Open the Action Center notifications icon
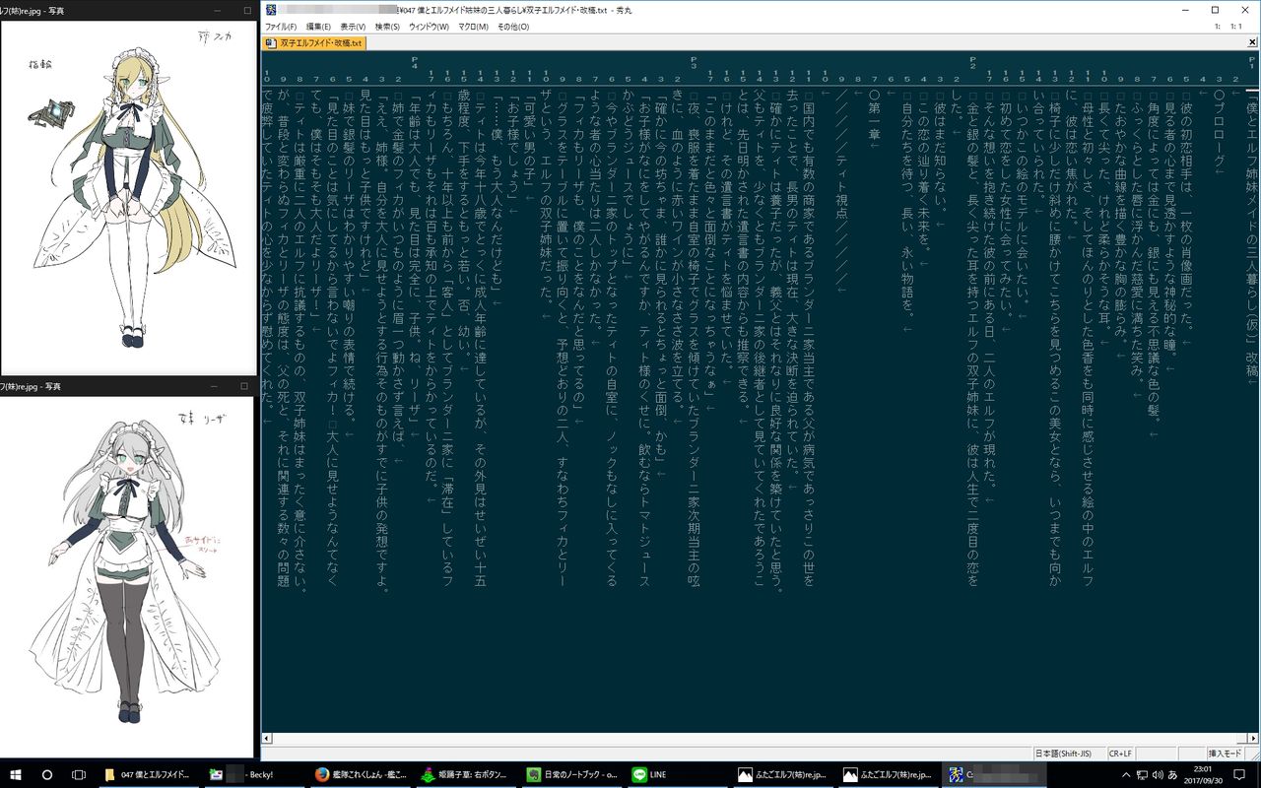1261x788 pixels. tap(1239, 775)
